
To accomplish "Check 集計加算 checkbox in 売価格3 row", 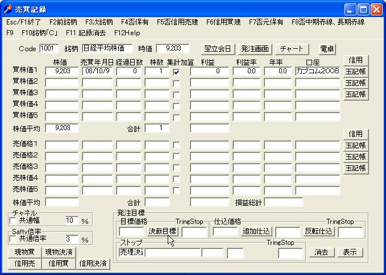I will pyautogui.click(x=176, y=168).
